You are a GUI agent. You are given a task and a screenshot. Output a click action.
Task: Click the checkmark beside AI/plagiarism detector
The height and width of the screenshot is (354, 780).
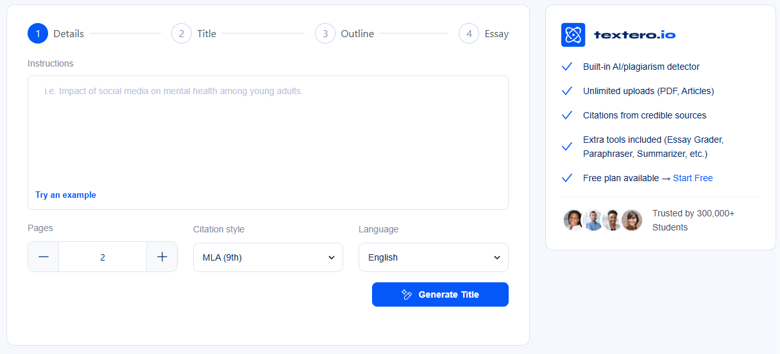(566, 67)
